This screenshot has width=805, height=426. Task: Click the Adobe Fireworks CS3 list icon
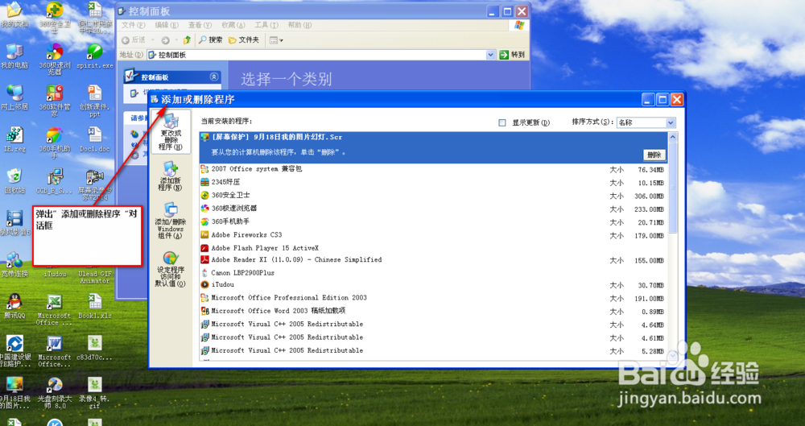point(204,235)
